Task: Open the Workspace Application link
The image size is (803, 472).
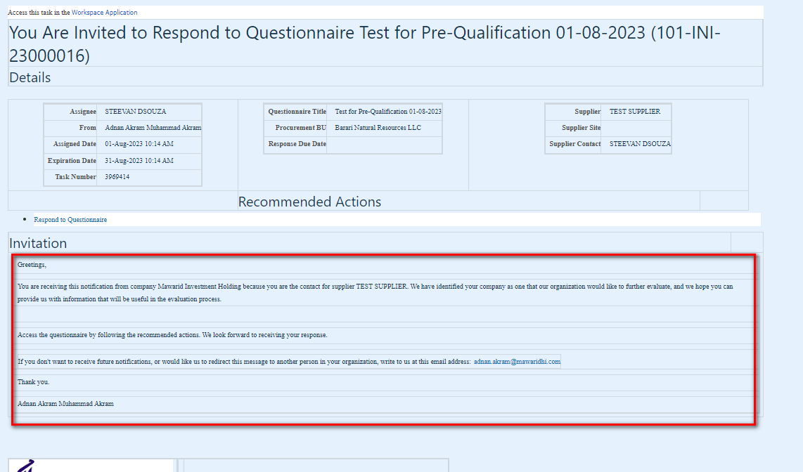Action: pos(104,12)
